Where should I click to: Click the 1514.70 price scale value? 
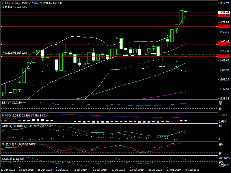point(224,3)
